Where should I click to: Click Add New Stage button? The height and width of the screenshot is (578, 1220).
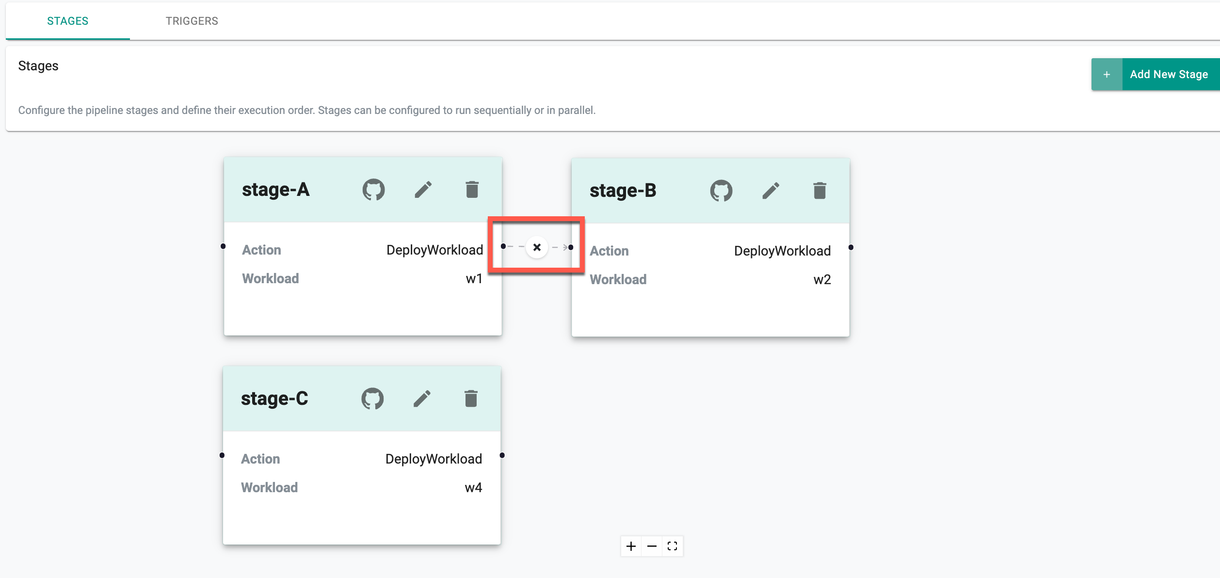tap(1169, 74)
